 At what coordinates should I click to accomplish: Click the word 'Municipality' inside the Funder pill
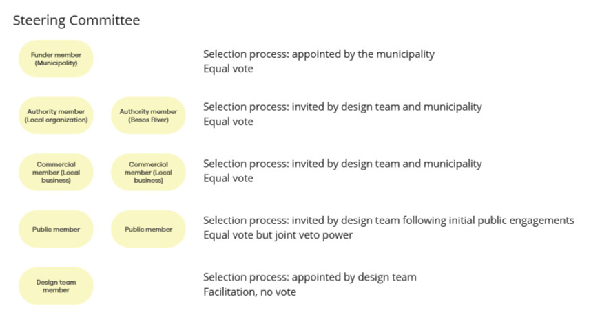point(56,63)
